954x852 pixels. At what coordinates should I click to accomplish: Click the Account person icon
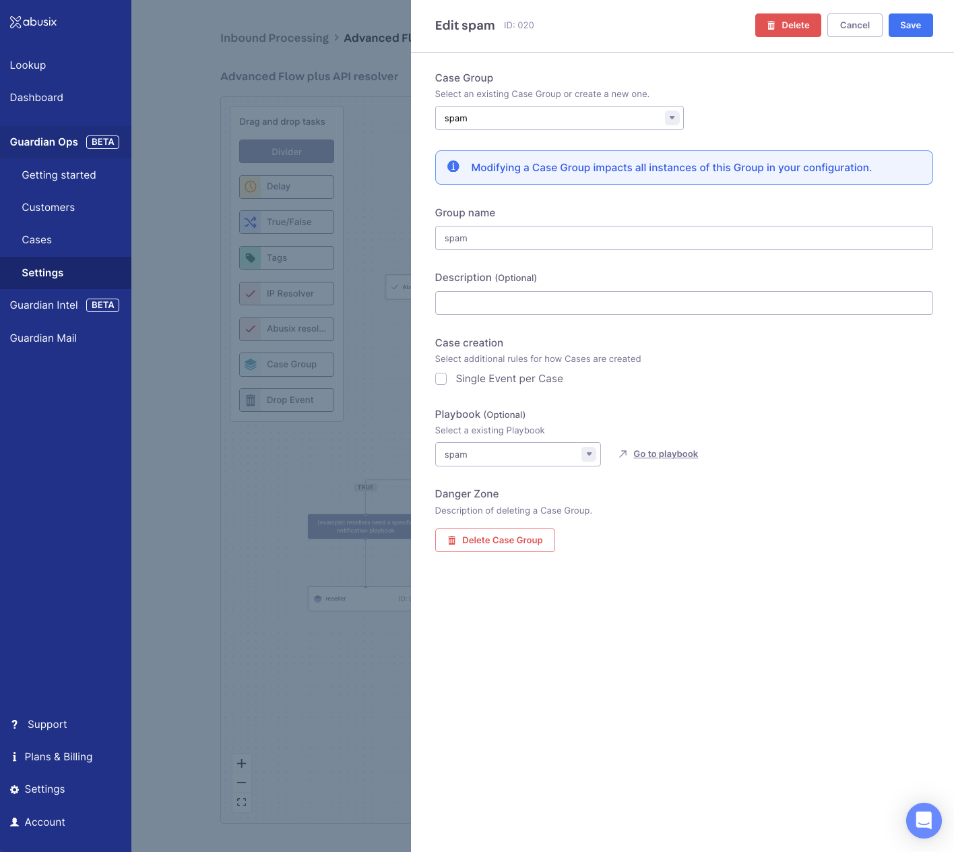[x=15, y=822]
